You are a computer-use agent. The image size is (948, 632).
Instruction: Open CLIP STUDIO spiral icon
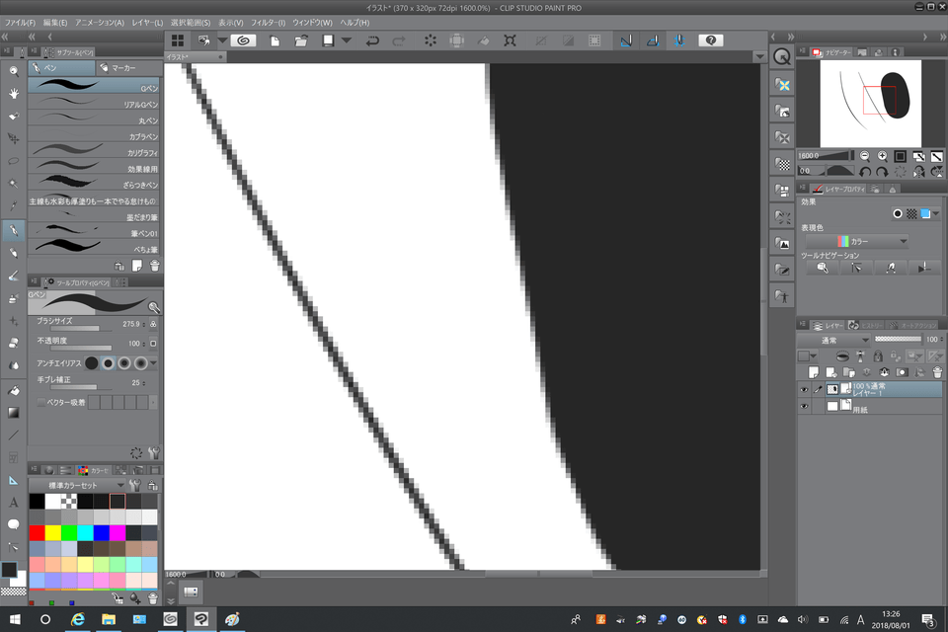coord(245,40)
